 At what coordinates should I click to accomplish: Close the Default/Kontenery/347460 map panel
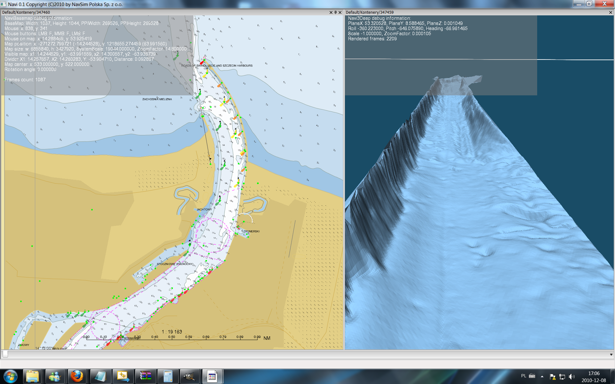pos(340,12)
